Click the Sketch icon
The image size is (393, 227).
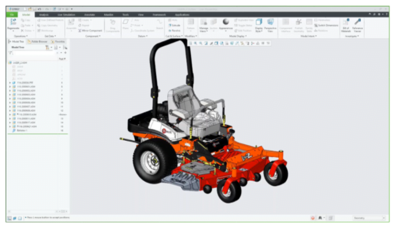[x=160, y=22]
